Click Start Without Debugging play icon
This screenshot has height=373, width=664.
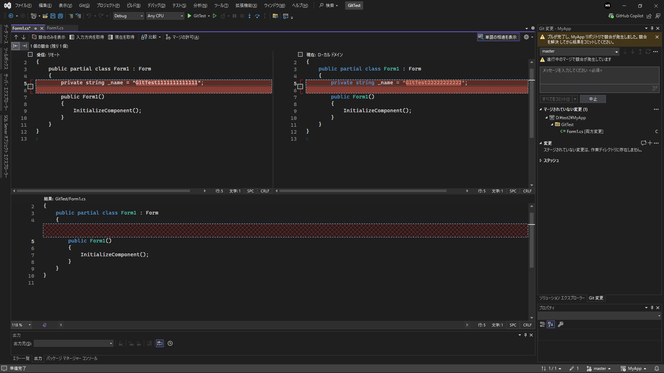[x=215, y=16]
